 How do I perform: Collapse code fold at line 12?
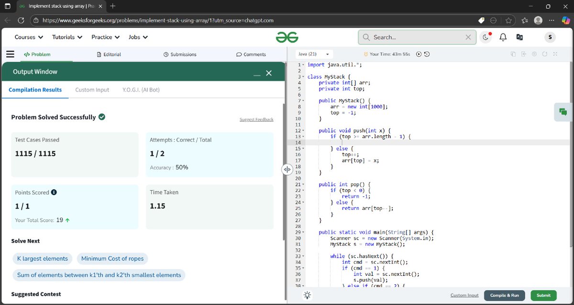(303, 131)
